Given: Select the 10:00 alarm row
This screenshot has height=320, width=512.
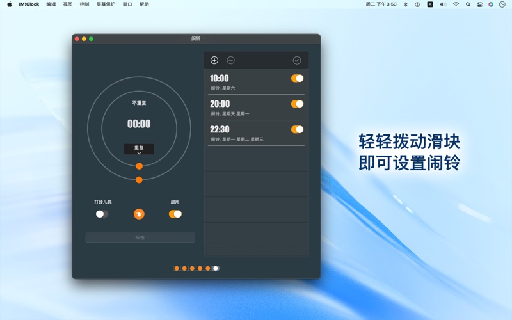Looking at the screenshot, I should point(257,82).
